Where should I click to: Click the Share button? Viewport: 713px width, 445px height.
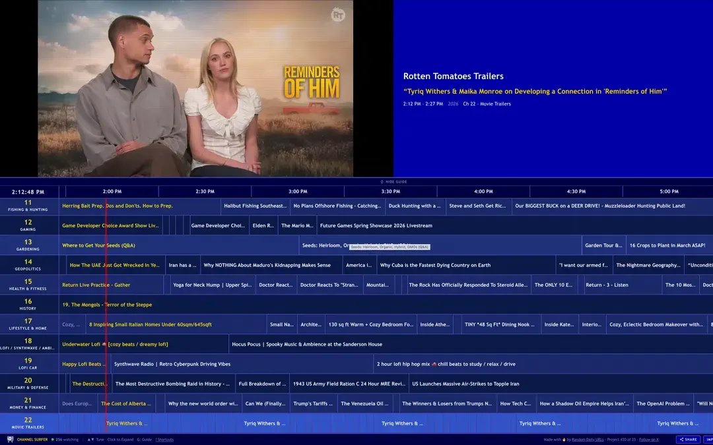[x=689, y=440]
